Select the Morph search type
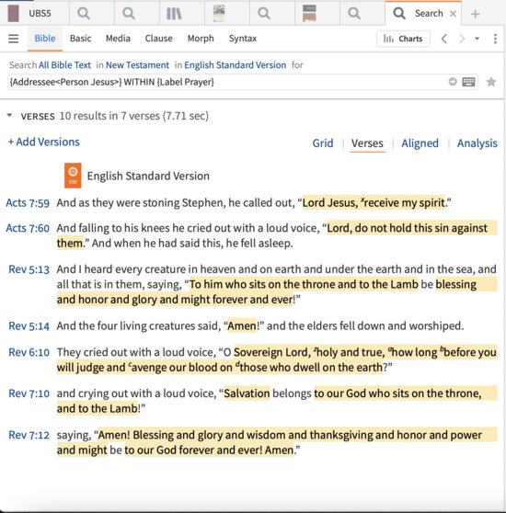Screen dimensions: 506x513 click(x=201, y=39)
